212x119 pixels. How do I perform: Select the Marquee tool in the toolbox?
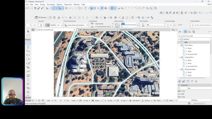28,36
